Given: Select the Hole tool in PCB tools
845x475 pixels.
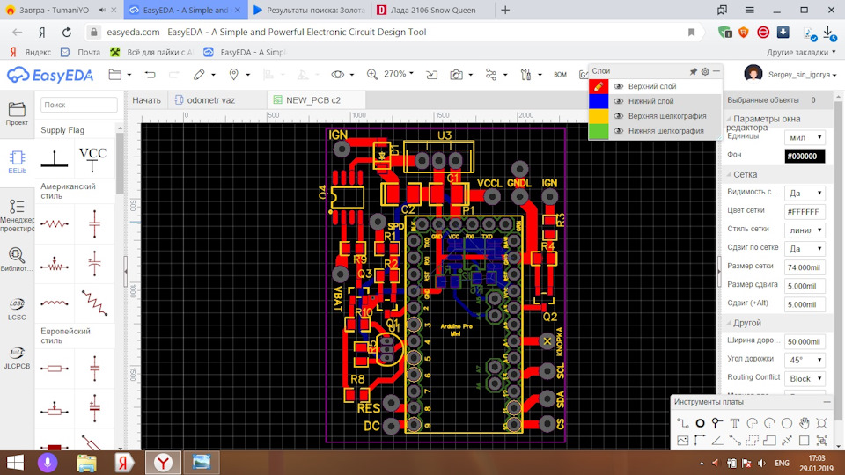Looking at the screenshot, I should tap(821, 423).
